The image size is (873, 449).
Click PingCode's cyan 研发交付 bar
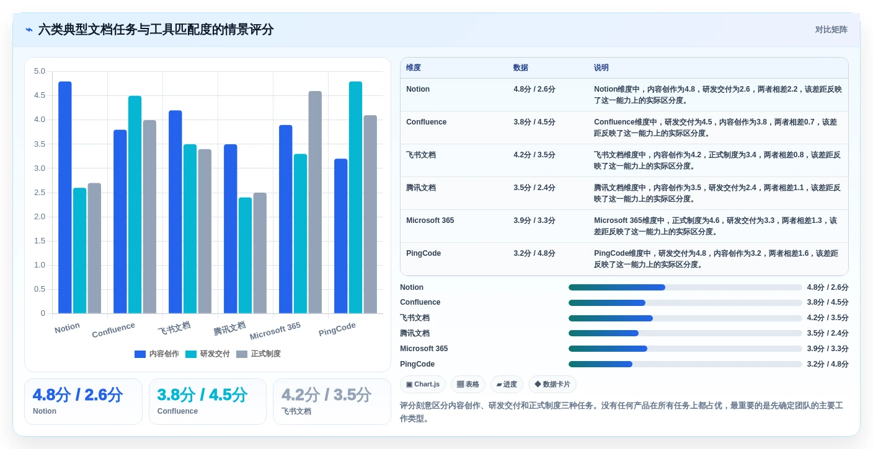[x=355, y=198]
